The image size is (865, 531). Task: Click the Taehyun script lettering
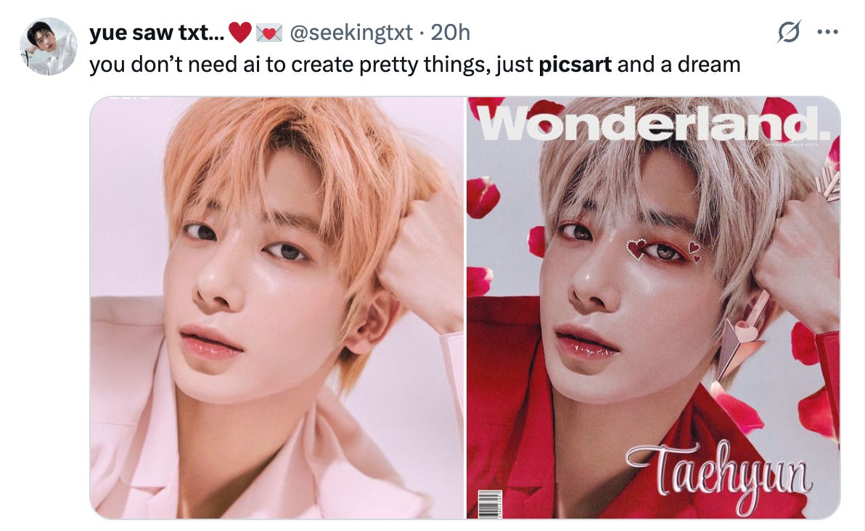[x=719, y=474]
